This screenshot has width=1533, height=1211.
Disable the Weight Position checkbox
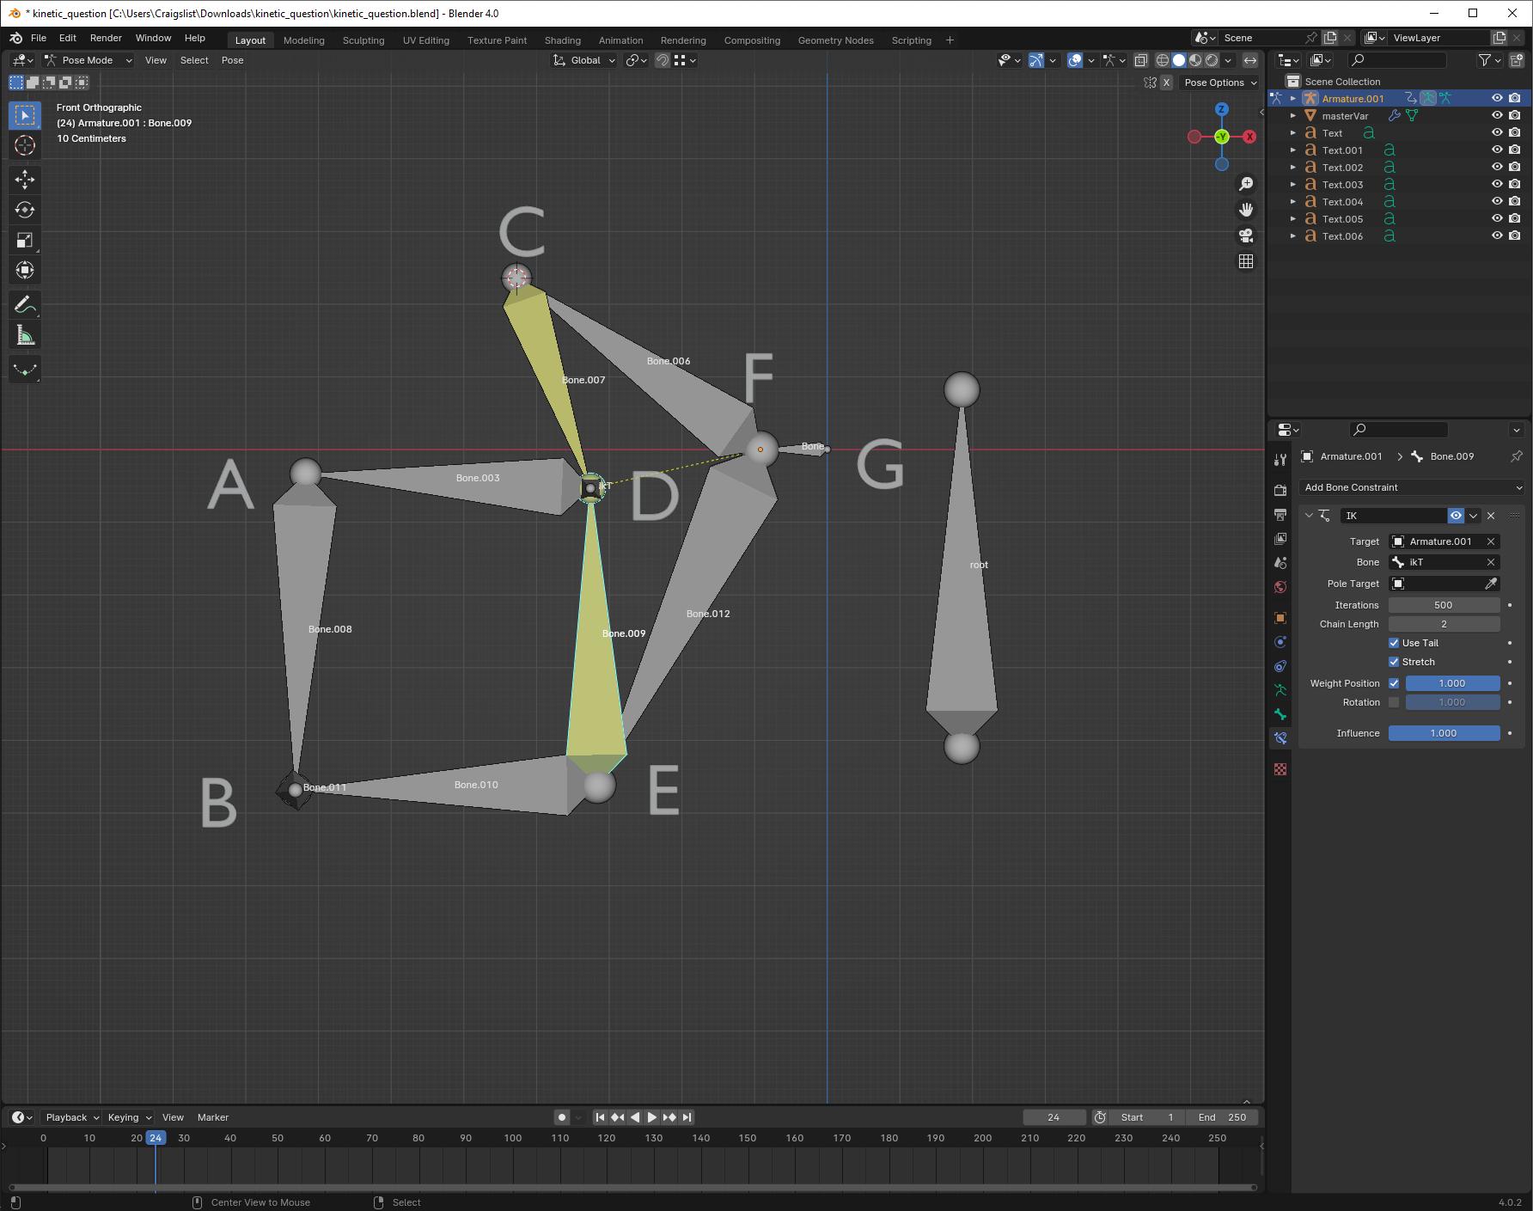coord(1394,683)
